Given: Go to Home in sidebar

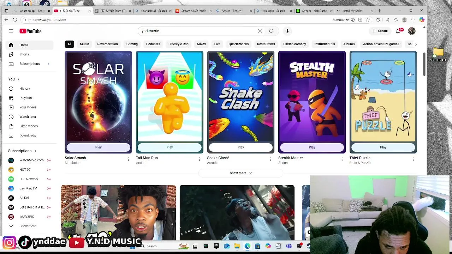Looking at the screenshot, I should coord(30,45).
